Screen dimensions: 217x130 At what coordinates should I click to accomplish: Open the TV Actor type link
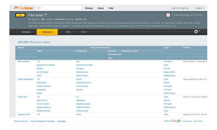167,90
